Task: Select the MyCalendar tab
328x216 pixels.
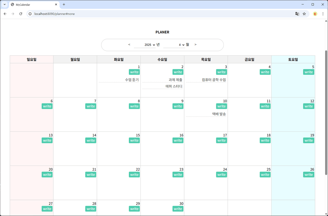Action: (x=34, y=4)
